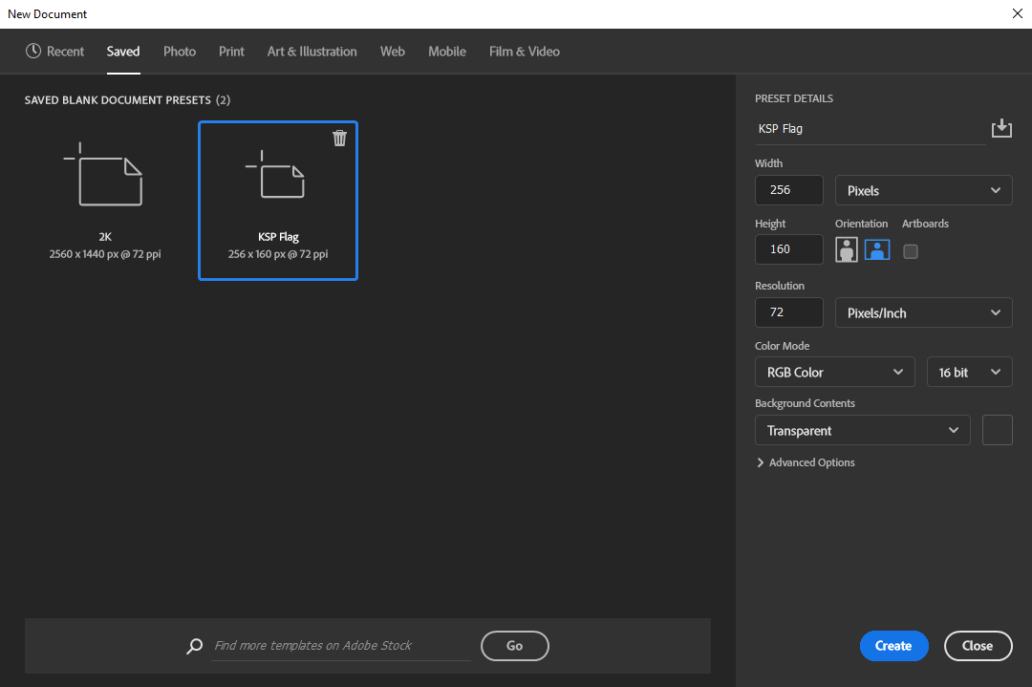Click the Height field showing 160
This screenshot has width=1032, height=687.
pyautogui.click(x=788, y=249)
